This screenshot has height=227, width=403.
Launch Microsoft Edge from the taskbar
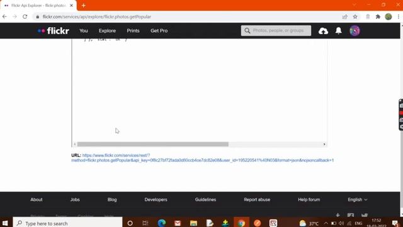(161, 223)
